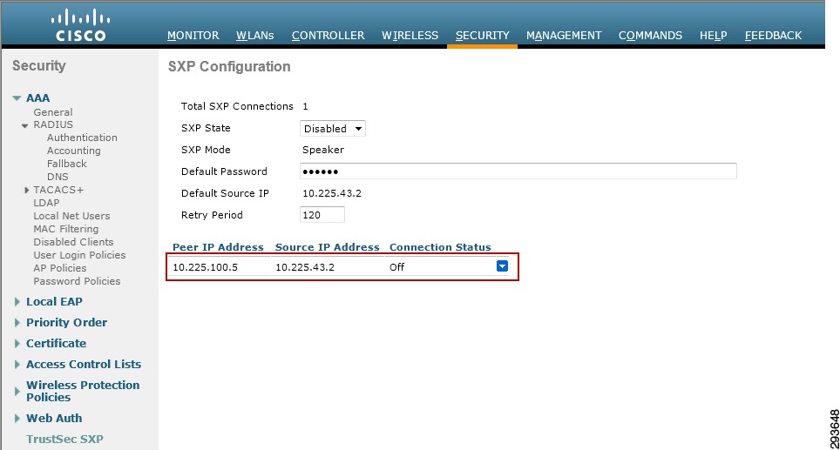
Task: Expand the Local EAP arrow
Action: (17, 302)
